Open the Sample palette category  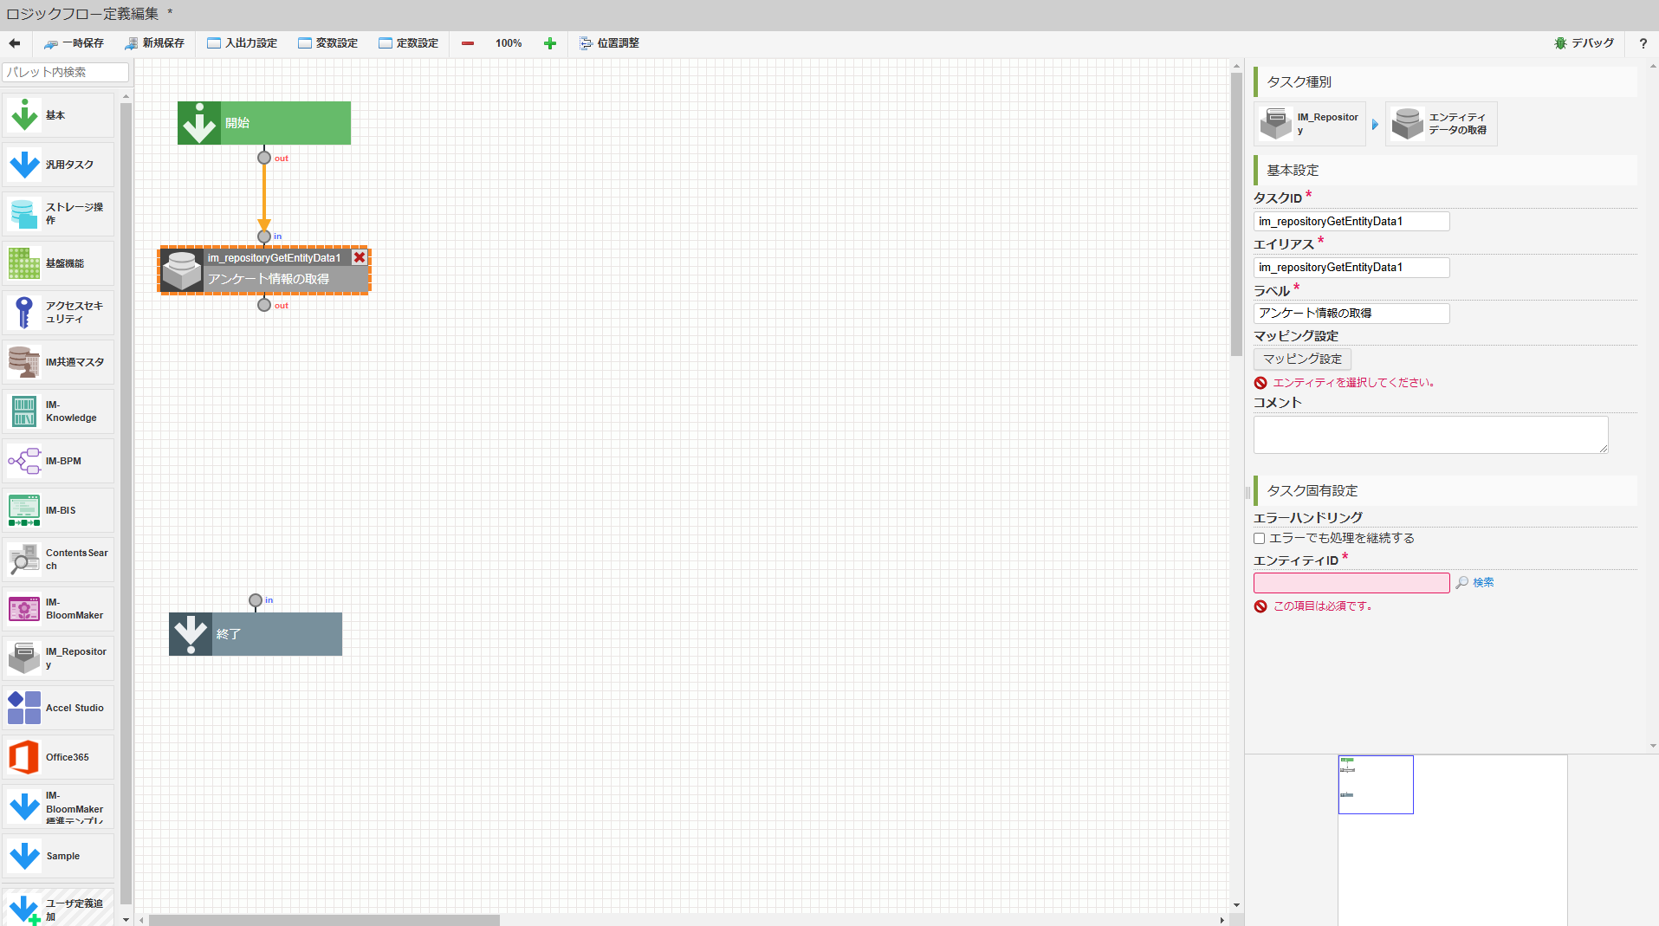(x=23, y=856)
